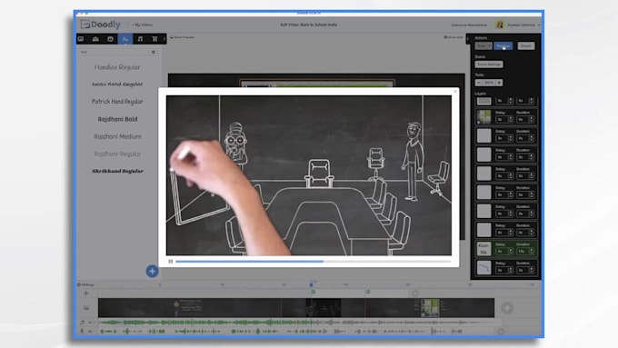Select the green image scene clip thumbnail
Screen dimensions: 618x348
(430, 308)
